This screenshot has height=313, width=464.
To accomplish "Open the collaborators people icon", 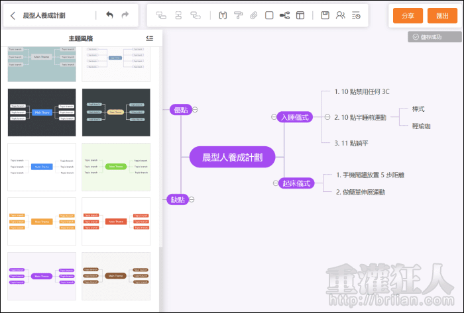I will click(341, 15).
